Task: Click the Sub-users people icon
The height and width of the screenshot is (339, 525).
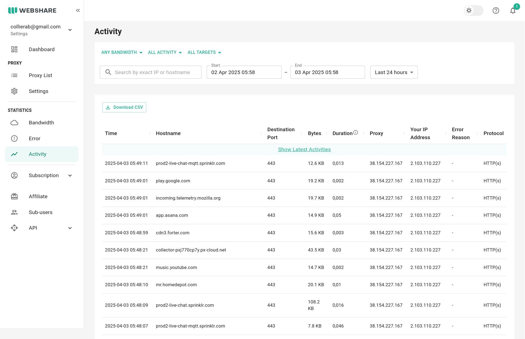Action: click(14, 212)
